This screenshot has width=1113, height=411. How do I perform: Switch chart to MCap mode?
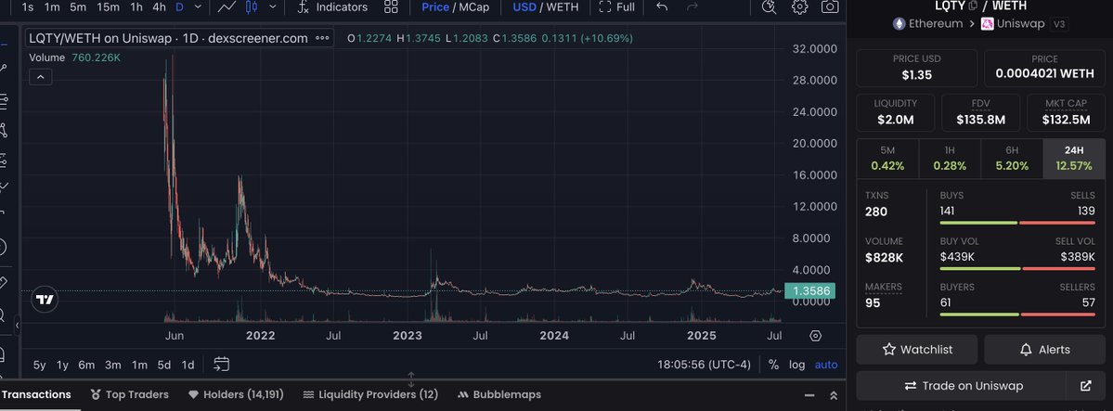473,7
